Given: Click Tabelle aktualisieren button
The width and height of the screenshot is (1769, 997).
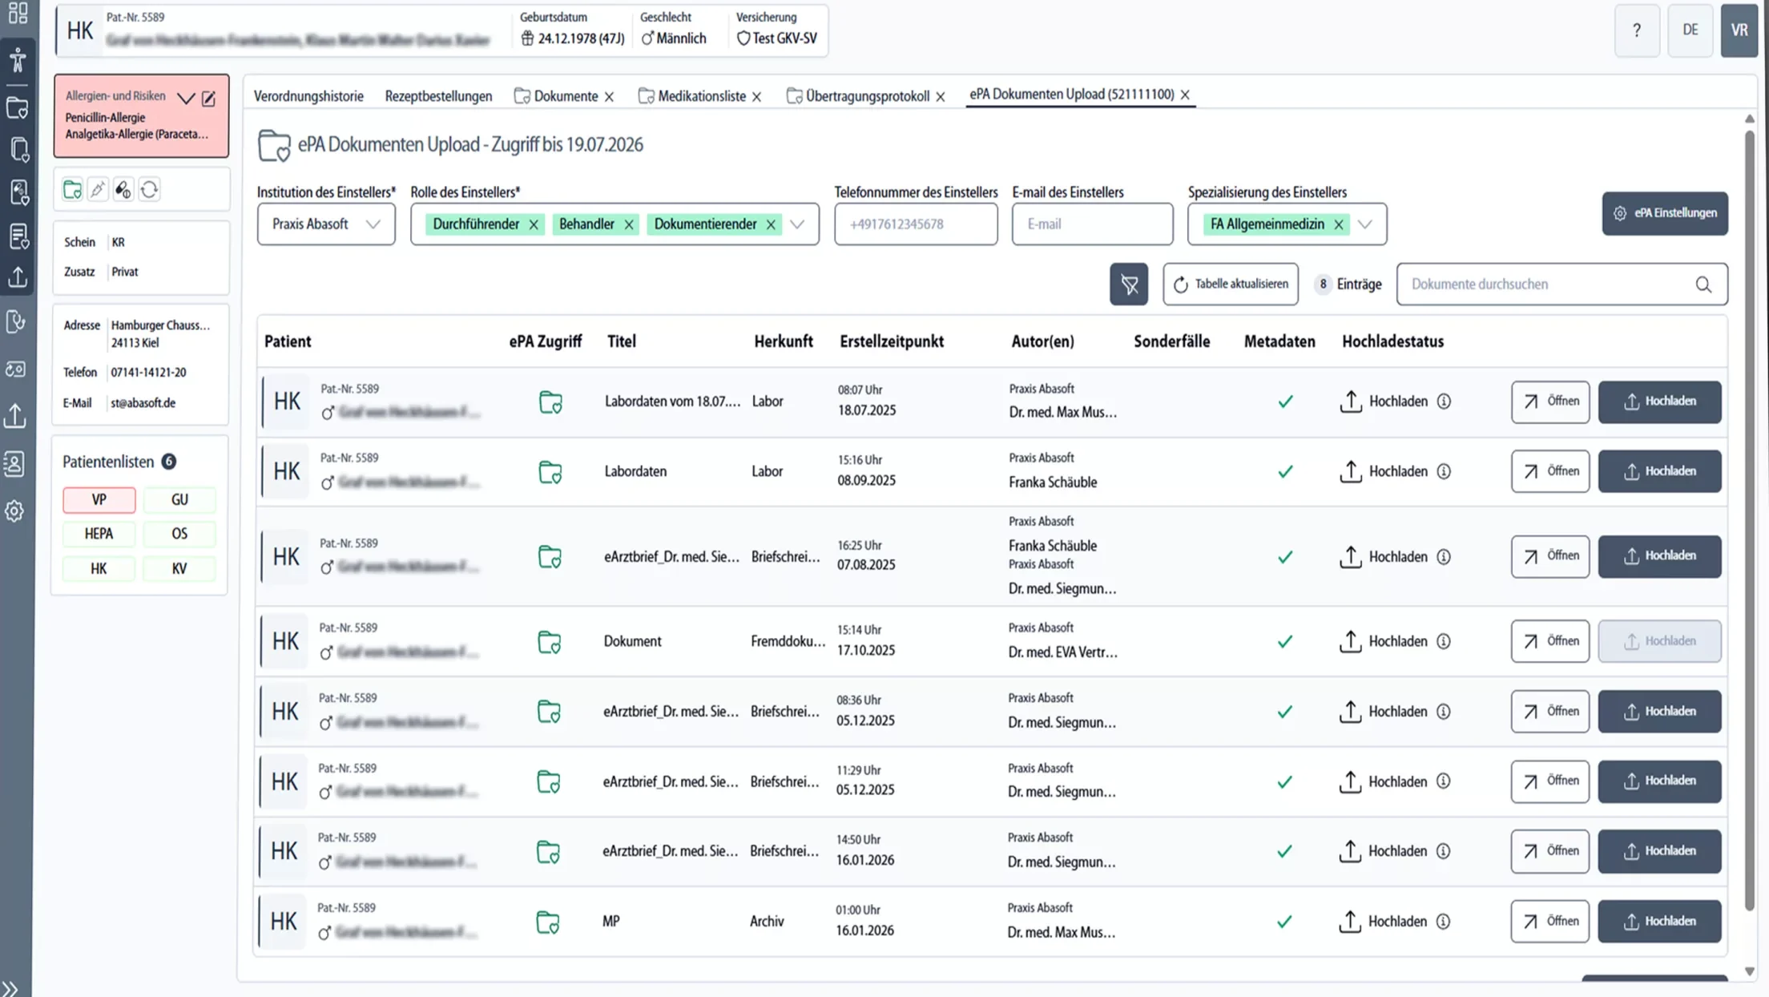Looking at the screenshot, I should pos(1231,284).
